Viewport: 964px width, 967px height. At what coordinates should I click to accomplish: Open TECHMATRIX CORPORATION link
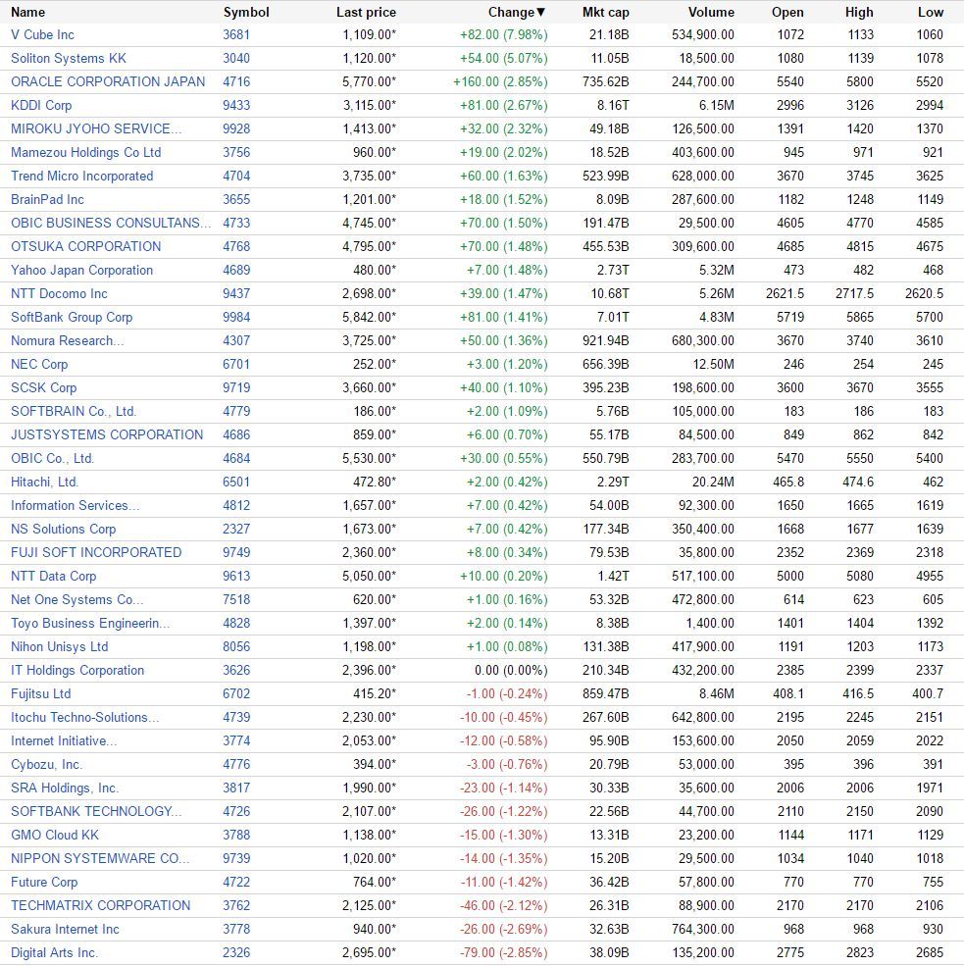(x=101, y=905)
